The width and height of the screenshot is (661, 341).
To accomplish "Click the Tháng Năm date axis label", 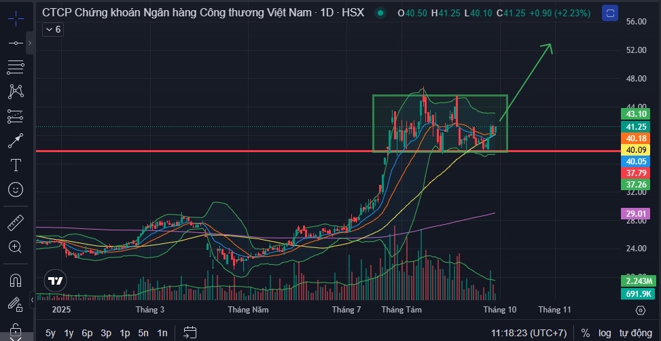I will pos(248,310).
